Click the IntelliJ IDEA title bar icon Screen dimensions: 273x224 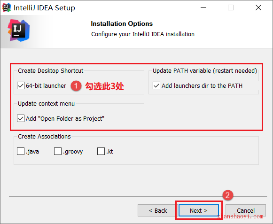(7, 8)
